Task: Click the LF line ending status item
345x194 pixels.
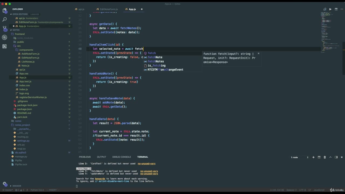Action: click(310, 190)
